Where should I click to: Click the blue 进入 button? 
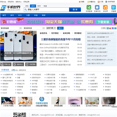click(60, 28)
